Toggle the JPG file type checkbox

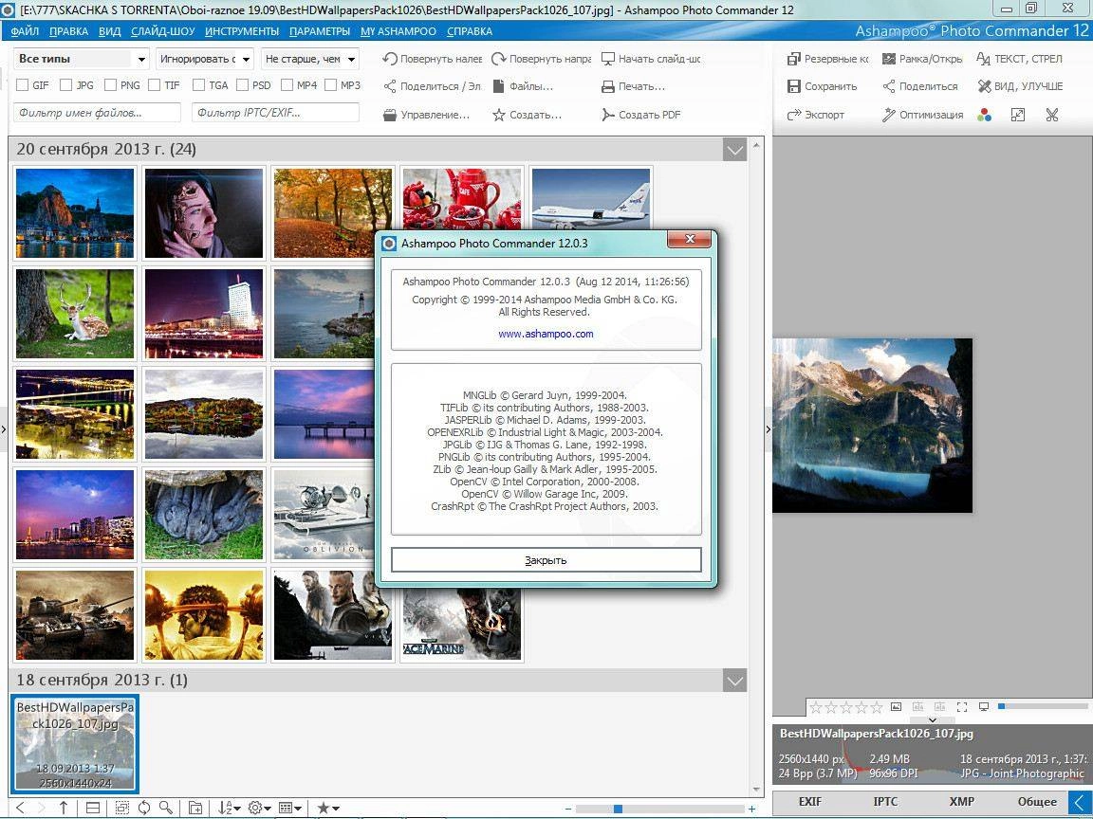pyautogui.click(x=66, y=85)
